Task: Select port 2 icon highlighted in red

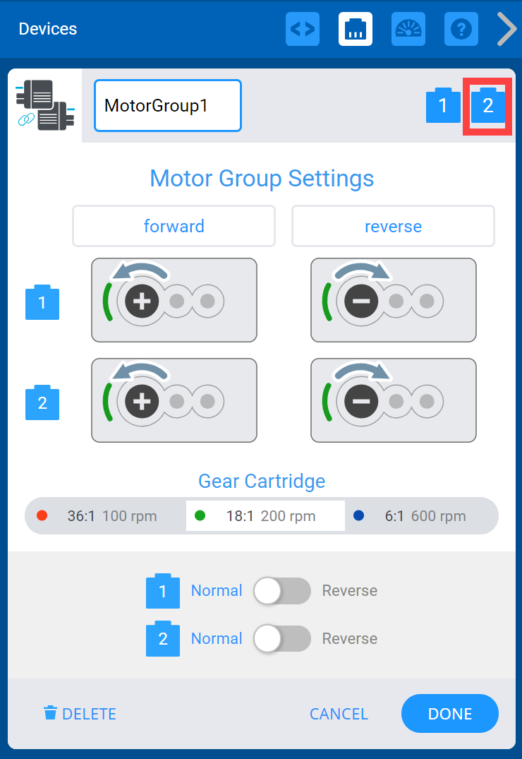Action: (x=487, y=106)
